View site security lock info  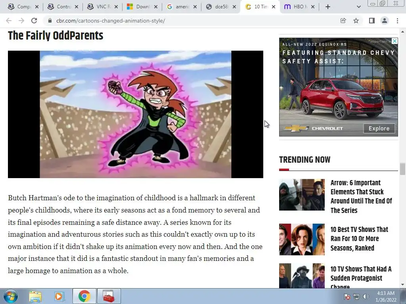click(x=50, y=21)
